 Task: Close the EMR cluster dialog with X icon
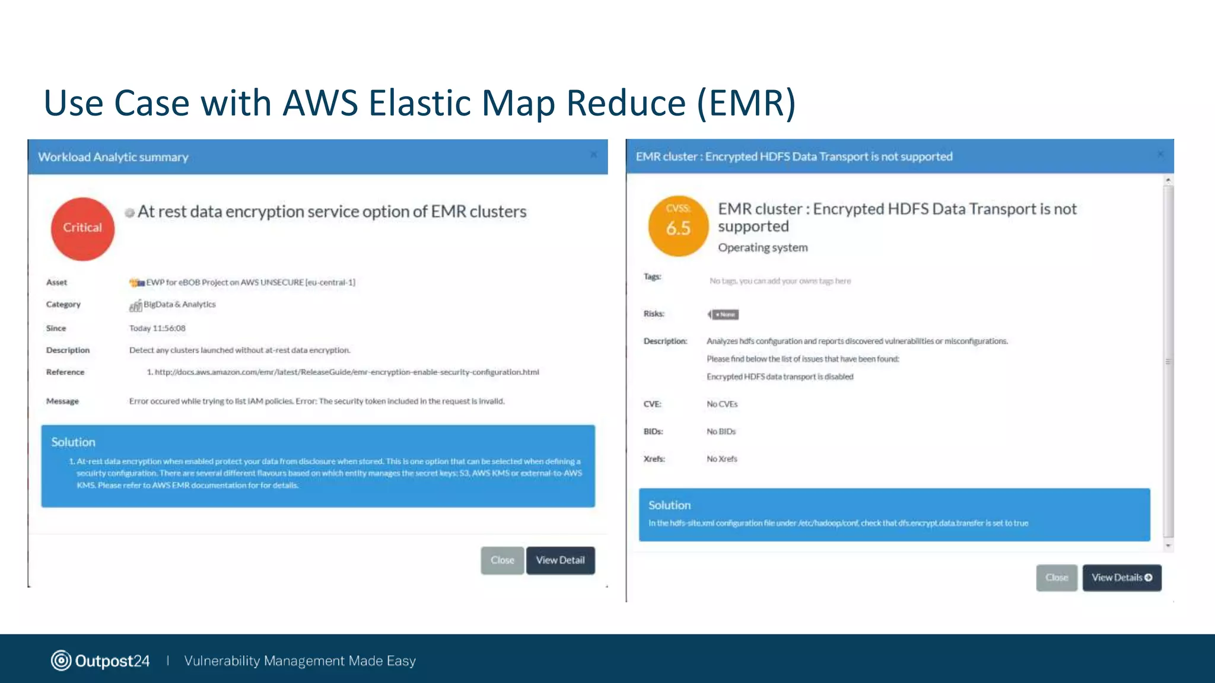1160,154
